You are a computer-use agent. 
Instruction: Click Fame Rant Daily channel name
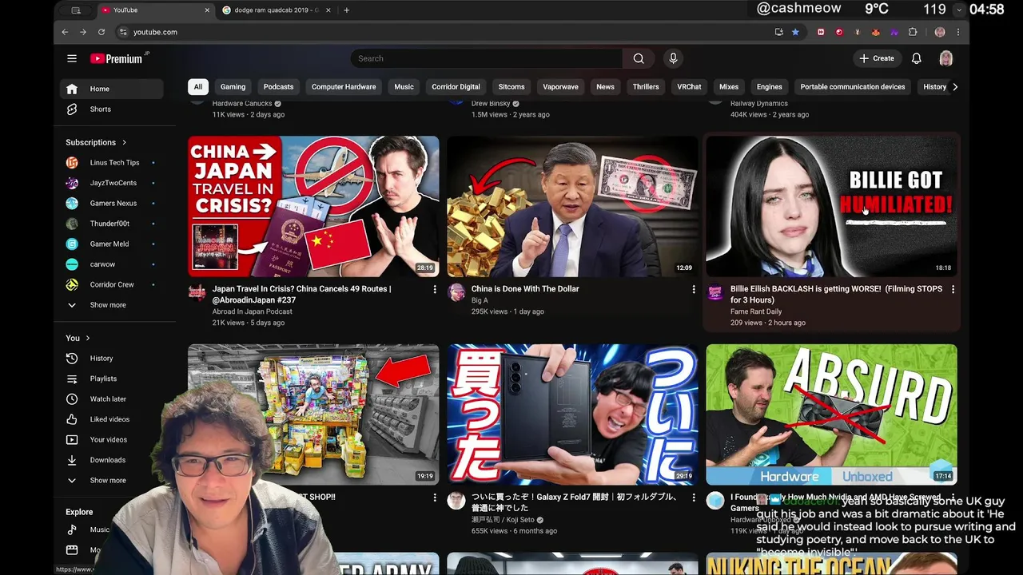pyautogui.click(x=756, y=311)
